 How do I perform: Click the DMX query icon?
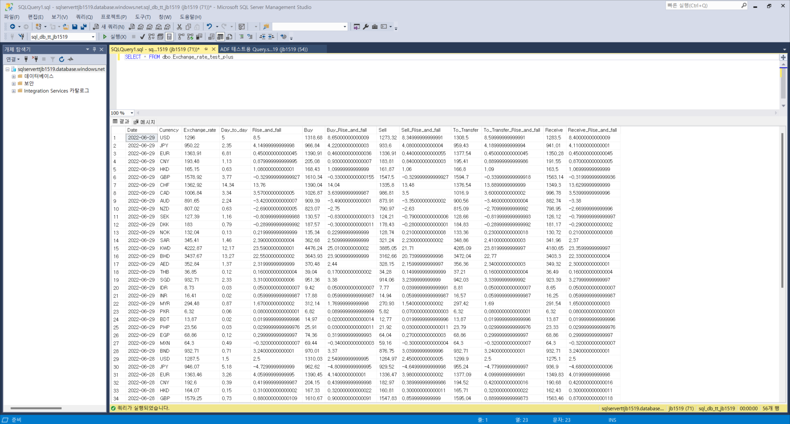(149, 27)
